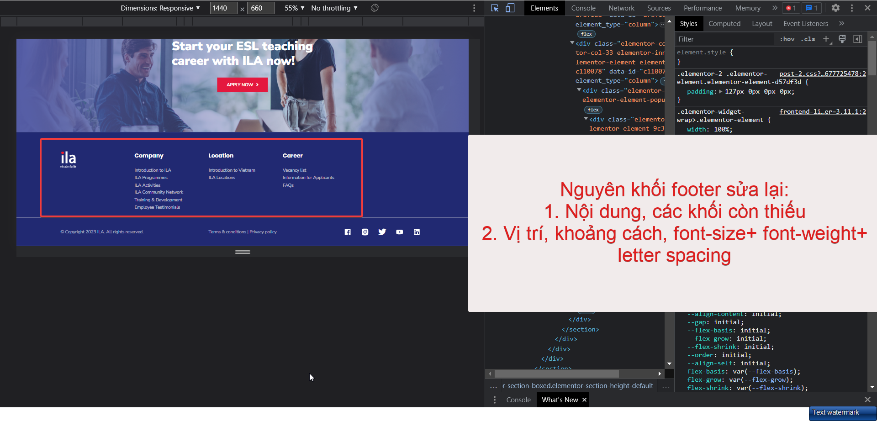Viewport: 877px width, 421px height.
Task: Open the Sources tab
Action: tap(659, 8)
